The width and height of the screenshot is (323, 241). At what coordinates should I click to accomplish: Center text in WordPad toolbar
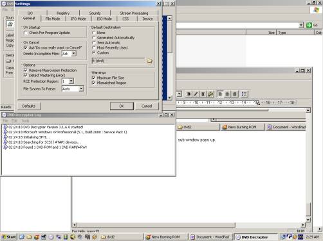pyautogui.click(x=227, y=94)
